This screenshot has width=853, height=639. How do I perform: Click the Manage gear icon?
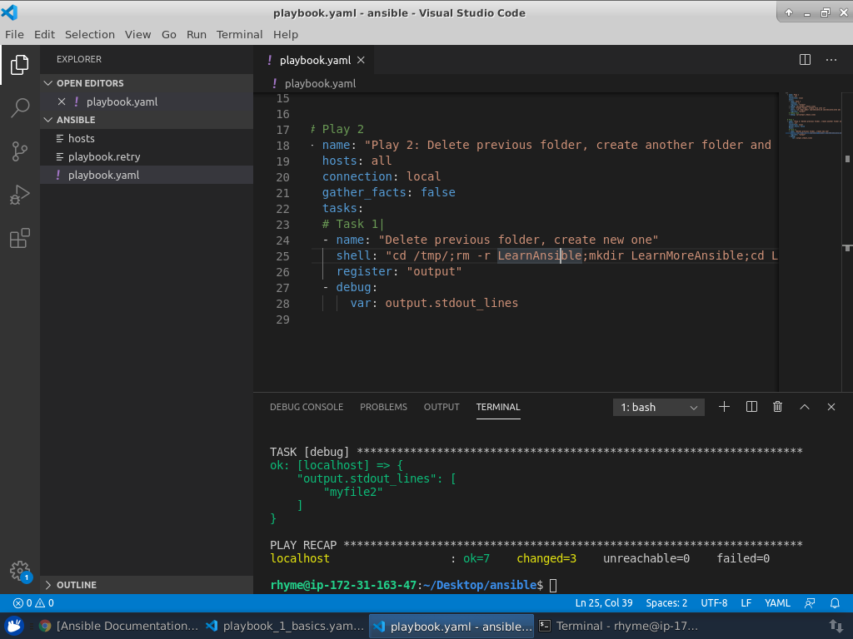20,571
